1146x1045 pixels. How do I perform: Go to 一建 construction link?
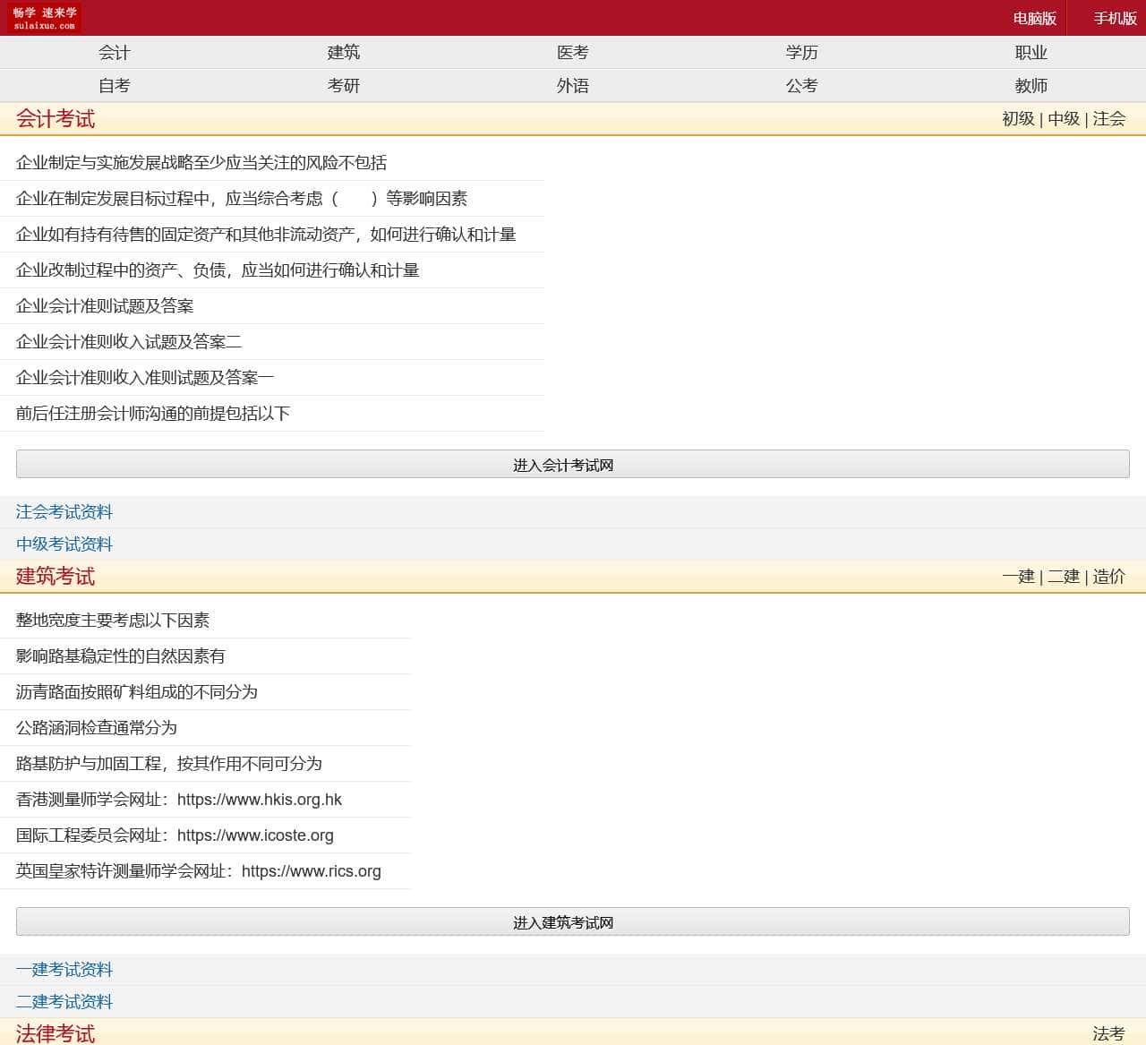[x=1018, y=577]
